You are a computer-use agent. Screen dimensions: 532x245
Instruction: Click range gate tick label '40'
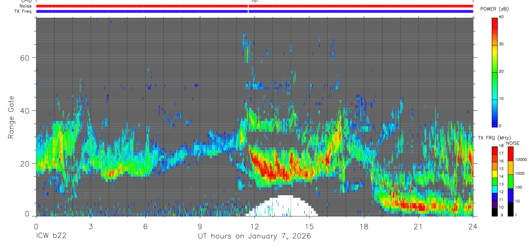click(x=25, y=111)
